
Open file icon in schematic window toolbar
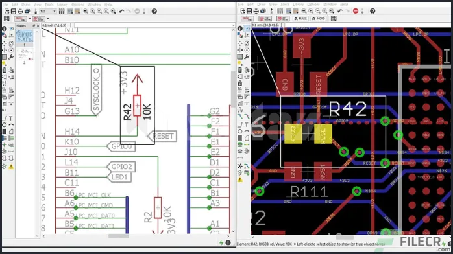pos(7,11)
